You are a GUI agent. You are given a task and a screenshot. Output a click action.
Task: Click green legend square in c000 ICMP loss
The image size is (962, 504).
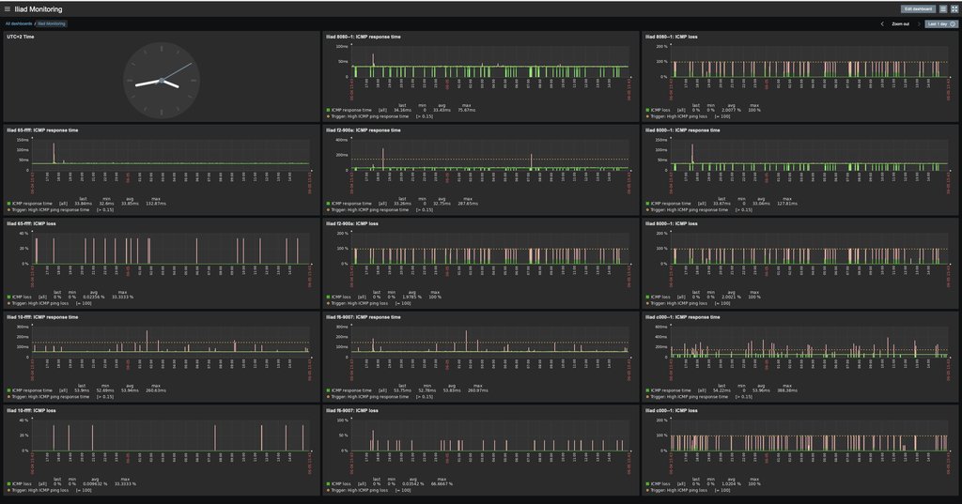(648, 483)
